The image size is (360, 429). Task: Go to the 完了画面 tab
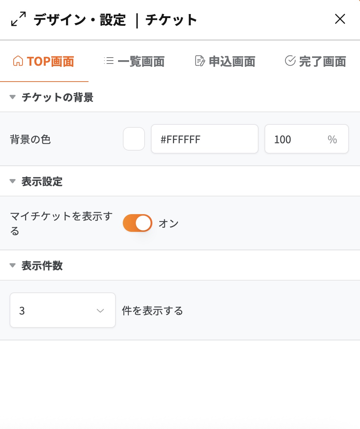322,61
